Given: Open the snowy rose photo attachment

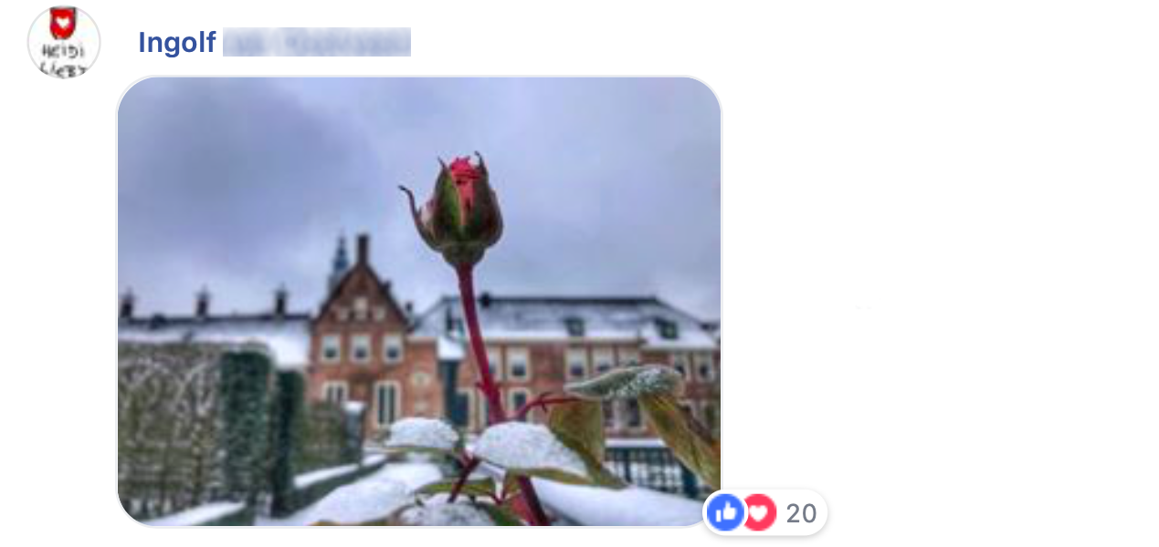Looking at the screenshot, I should coord(419,301).
